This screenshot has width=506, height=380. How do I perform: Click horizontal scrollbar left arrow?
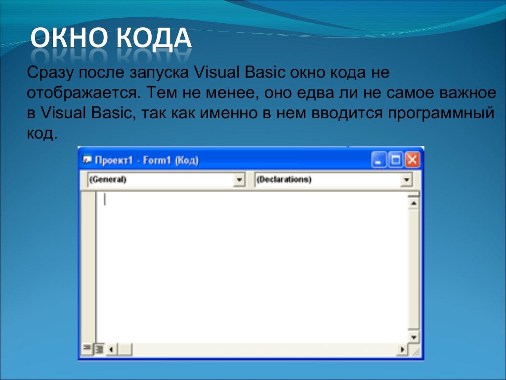111,349
